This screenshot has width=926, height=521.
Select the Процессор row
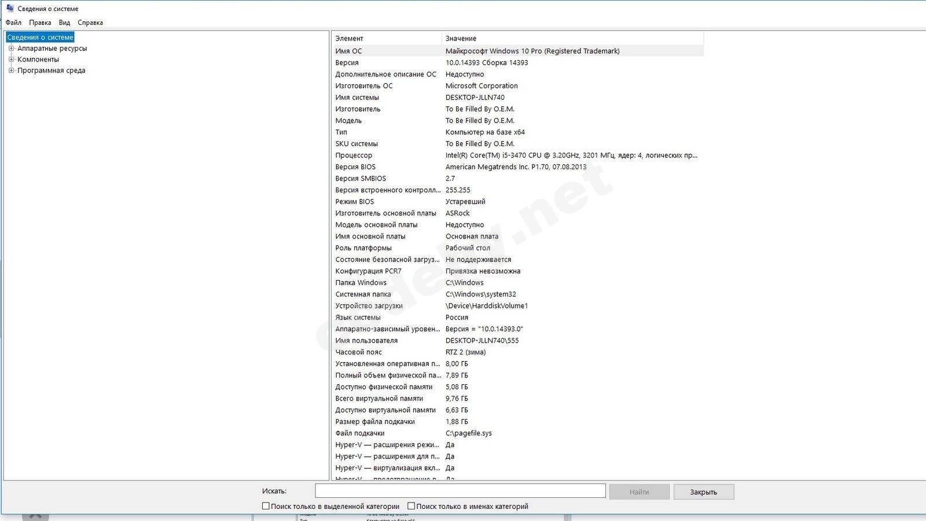[x=519, y=155]
